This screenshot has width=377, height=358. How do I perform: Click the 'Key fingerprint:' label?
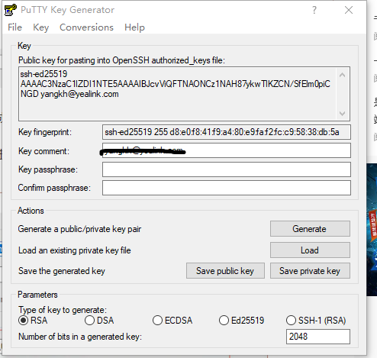coord(45,132)
